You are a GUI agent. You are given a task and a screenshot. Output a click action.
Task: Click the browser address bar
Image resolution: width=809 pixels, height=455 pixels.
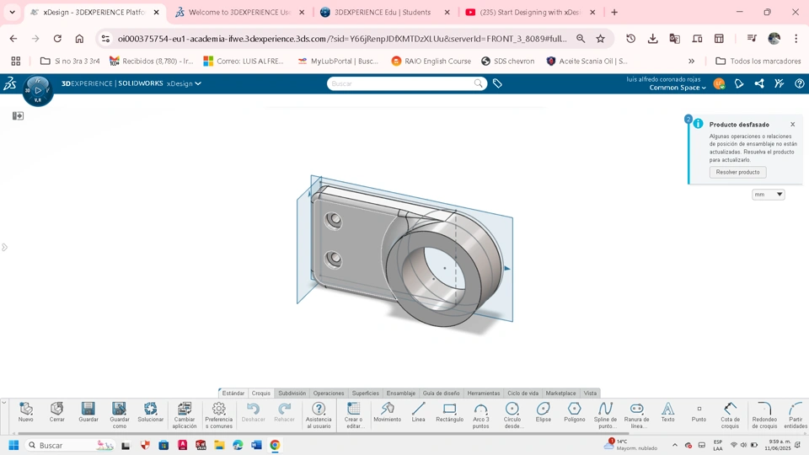pos(342,39)
